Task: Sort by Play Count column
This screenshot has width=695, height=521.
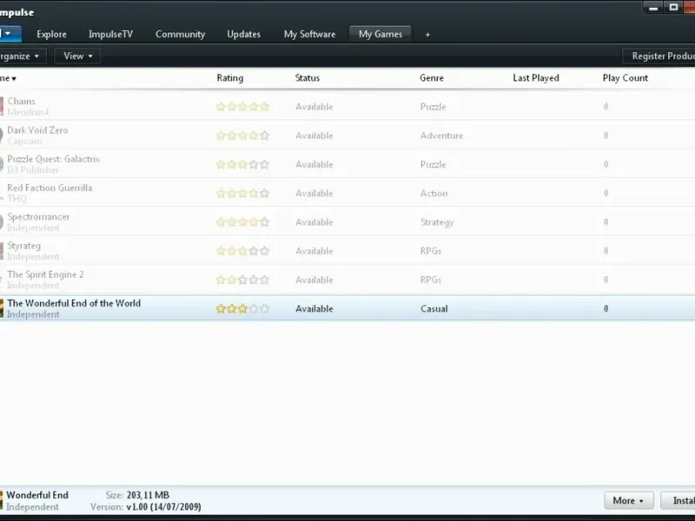Action: tap(625, 78)
